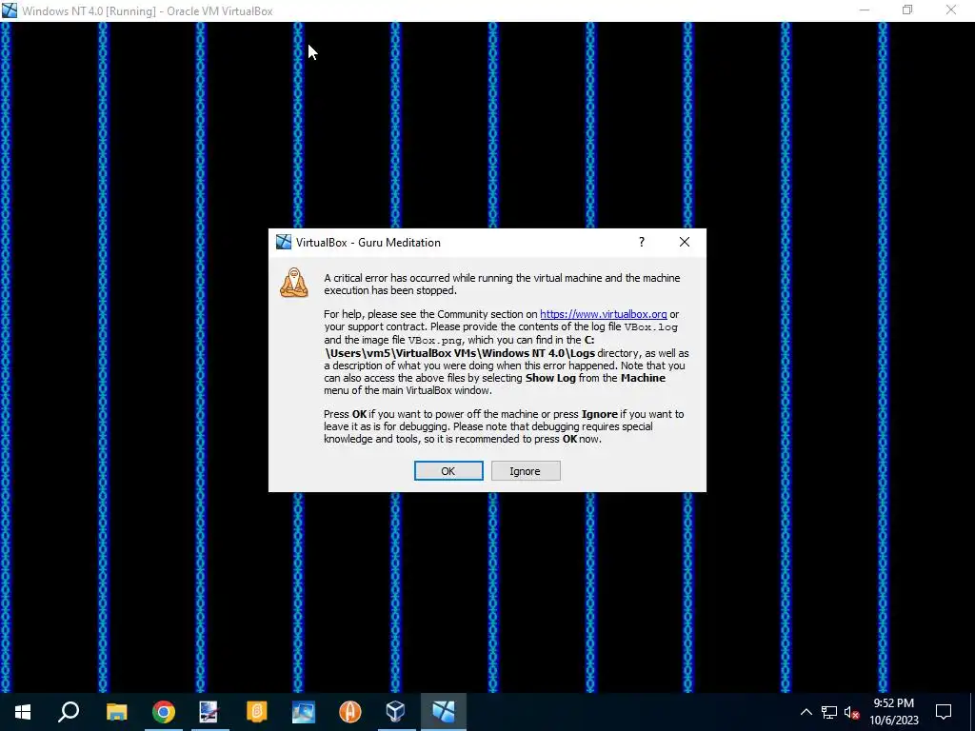
Task: Open the VirtualBox Manager cube icon on taskbar
Action: tap(396, 712)
